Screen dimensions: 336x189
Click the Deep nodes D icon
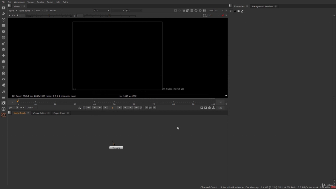pyautogui.click(x=3, y=73)
